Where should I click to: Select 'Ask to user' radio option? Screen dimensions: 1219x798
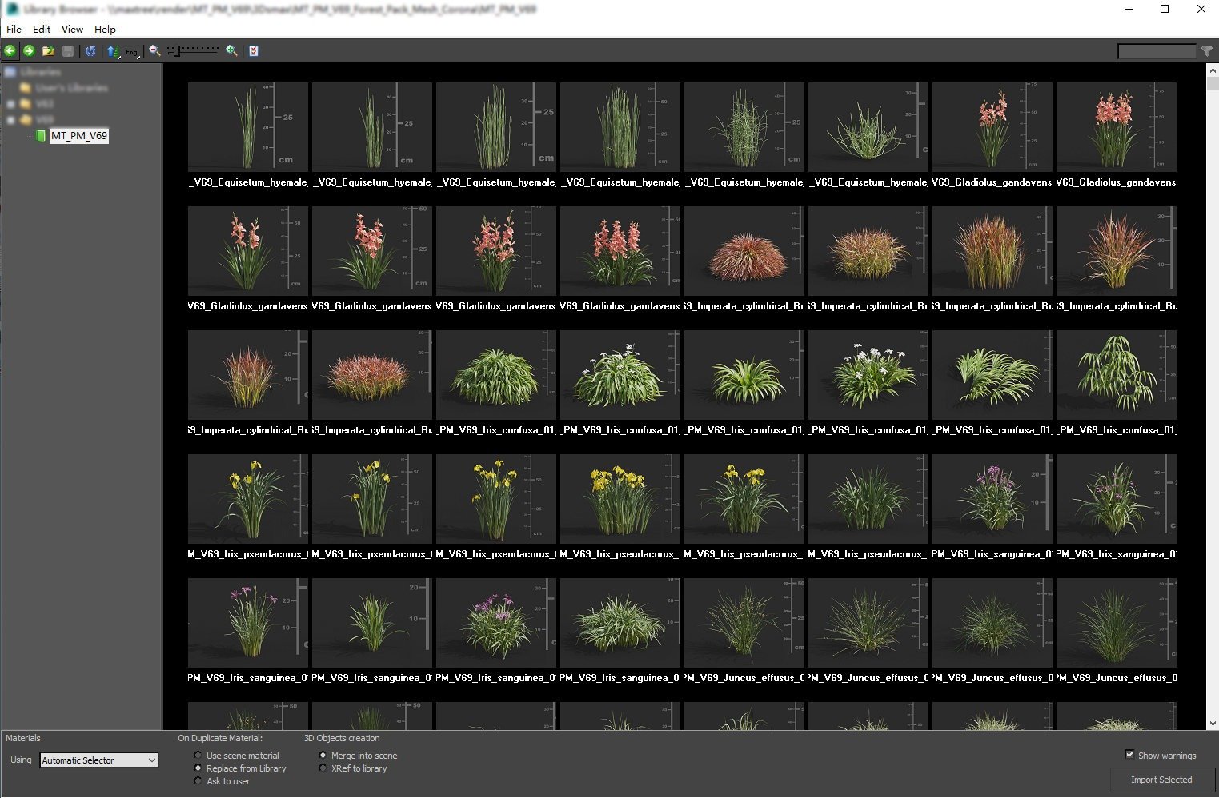coord(198,781)
